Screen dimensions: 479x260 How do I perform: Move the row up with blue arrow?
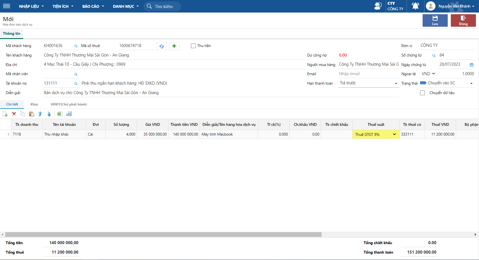click(40, 114)
